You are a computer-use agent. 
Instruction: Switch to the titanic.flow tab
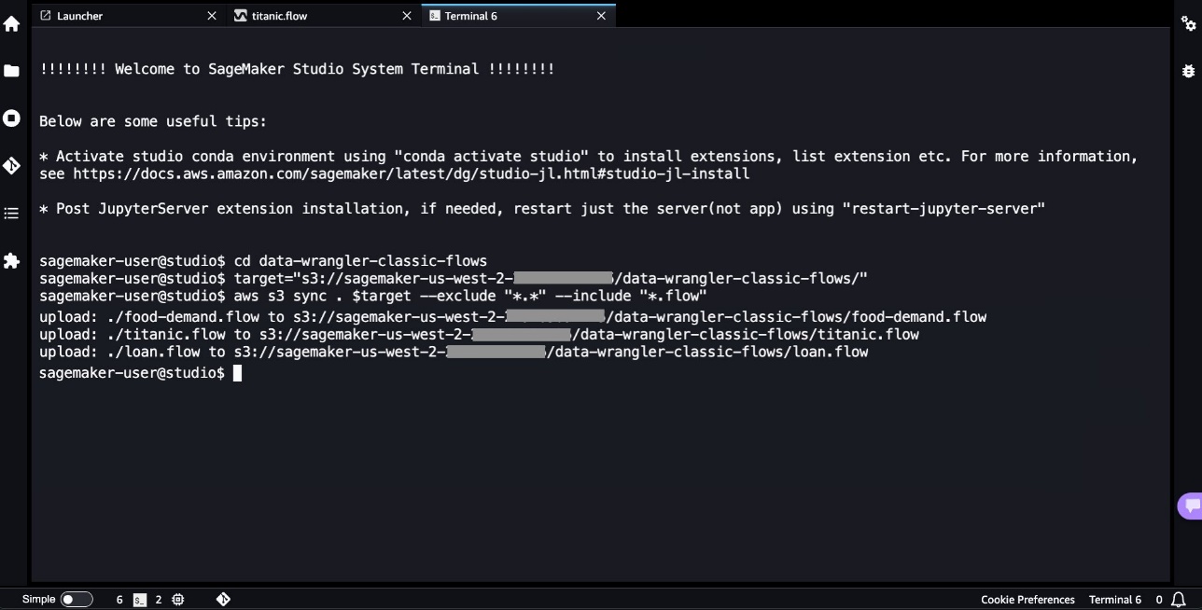pyautogui.click(x=279, y=16)
